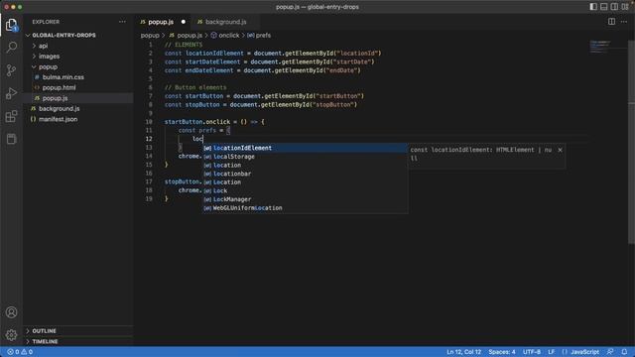635x357 pixels.
Task: Open Explorer more actions ellipsis
Action: click(x=122, y=22)
